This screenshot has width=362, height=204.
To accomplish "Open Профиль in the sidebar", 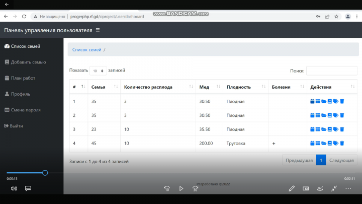I will [x=17, y=94].
